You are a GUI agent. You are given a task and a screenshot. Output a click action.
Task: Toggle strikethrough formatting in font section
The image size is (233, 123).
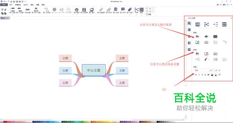(205, 75)
